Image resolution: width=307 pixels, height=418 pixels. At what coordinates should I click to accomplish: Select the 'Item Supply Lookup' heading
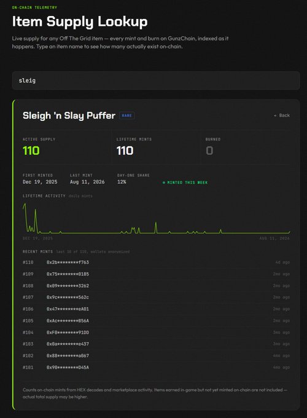[x=80, y=22]
